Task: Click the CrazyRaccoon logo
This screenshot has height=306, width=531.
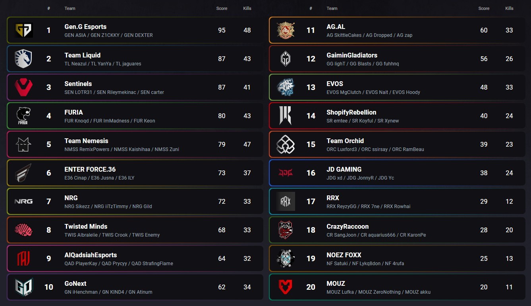Action: [286, 230]
